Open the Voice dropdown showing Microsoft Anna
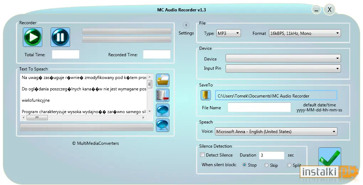363x185 pixels. point(276,132)
